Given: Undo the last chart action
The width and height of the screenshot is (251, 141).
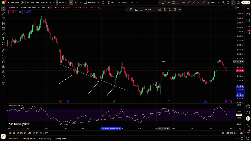Looking at the screenshot, I should tap(132, 3).
